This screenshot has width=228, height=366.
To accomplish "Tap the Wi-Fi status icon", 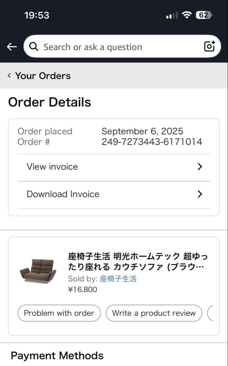I will (x=187, y=15).
